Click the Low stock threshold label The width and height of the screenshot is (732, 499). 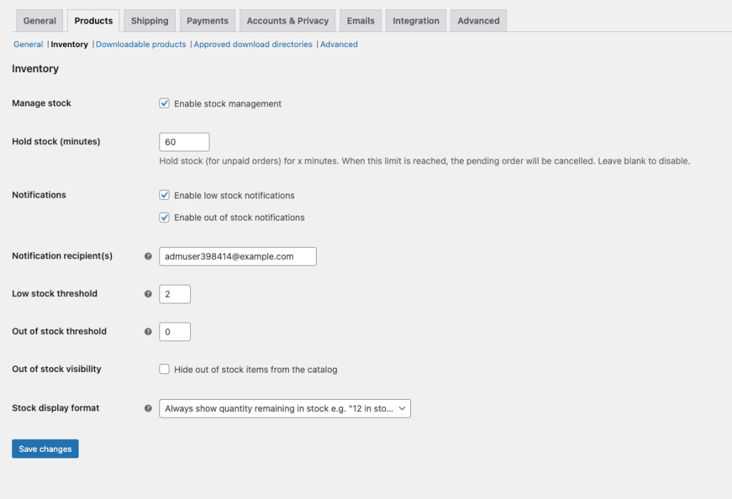[54, 293]
